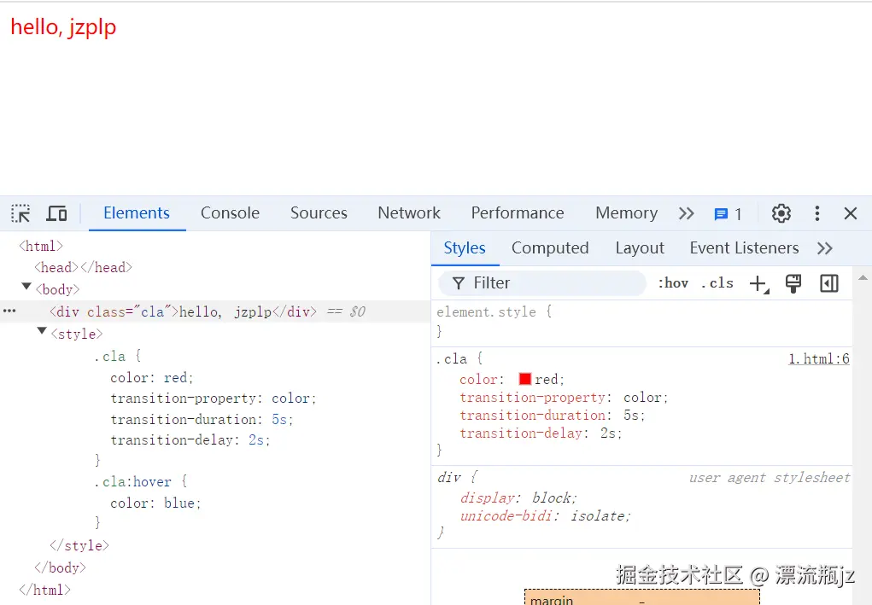Click the more actions ellipsis beside the div
Viewport: 872px width, 605px height.
[x=9, y=311]
